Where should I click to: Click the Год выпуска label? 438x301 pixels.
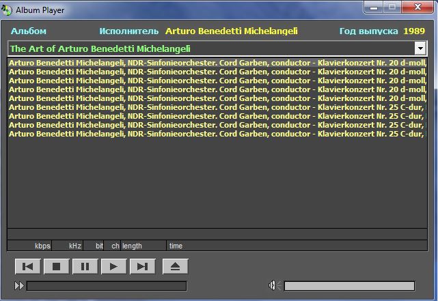368,31
